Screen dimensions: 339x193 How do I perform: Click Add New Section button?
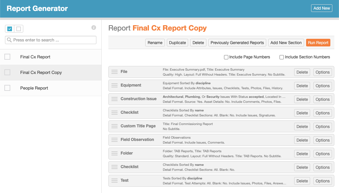point(286,43)
